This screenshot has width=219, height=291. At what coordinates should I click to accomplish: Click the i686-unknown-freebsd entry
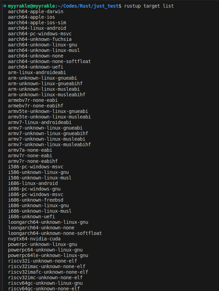tap(36, 200)
